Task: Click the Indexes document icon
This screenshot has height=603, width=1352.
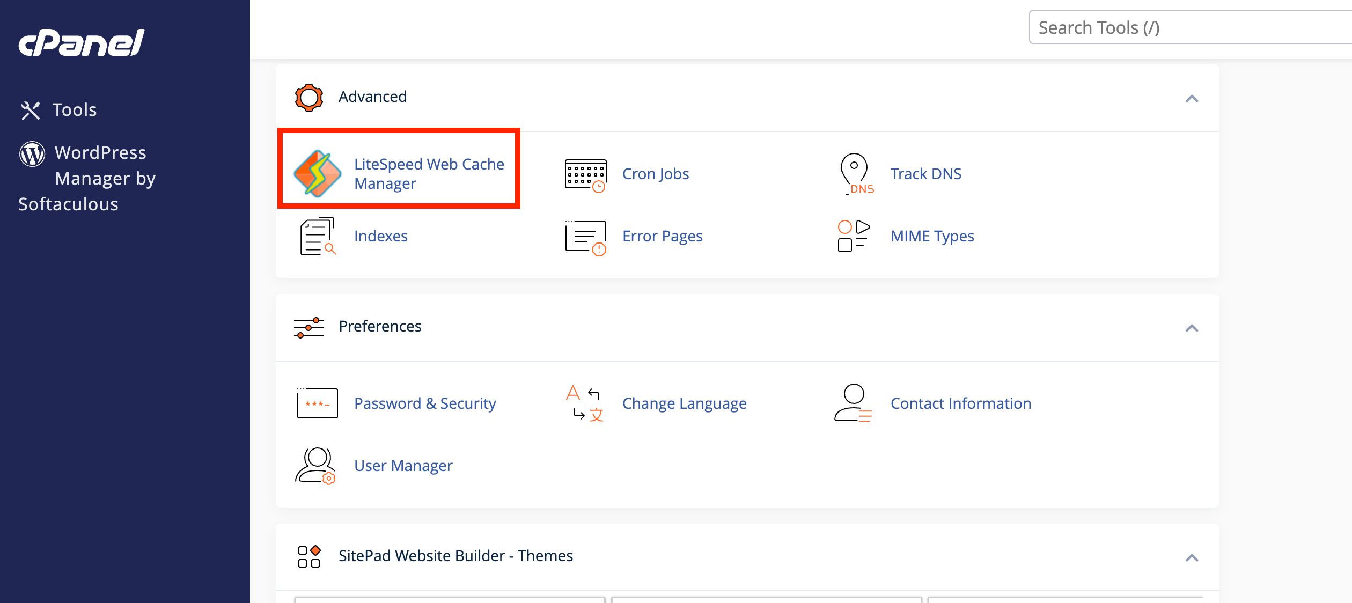Action: 318,236
